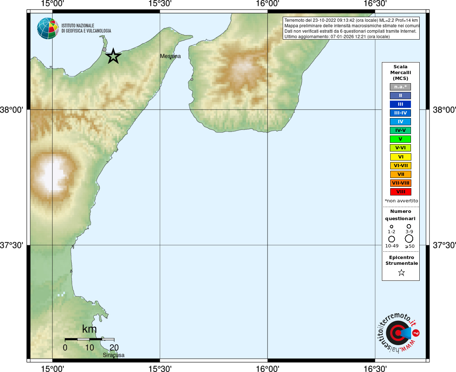This screenshot has width=456, height=372.
Task: Select the blue III-IV intensity swatch
Action: pyautogui.click(x=400, y=113)
